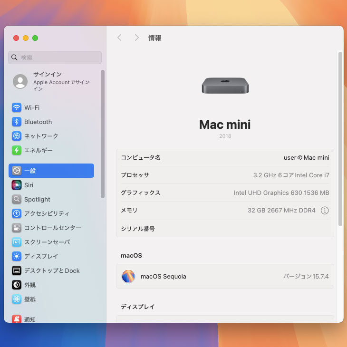Select the 一般 sidebar item
The width and height of the screenshot is (347, 347).
click(x=51, y=171)
